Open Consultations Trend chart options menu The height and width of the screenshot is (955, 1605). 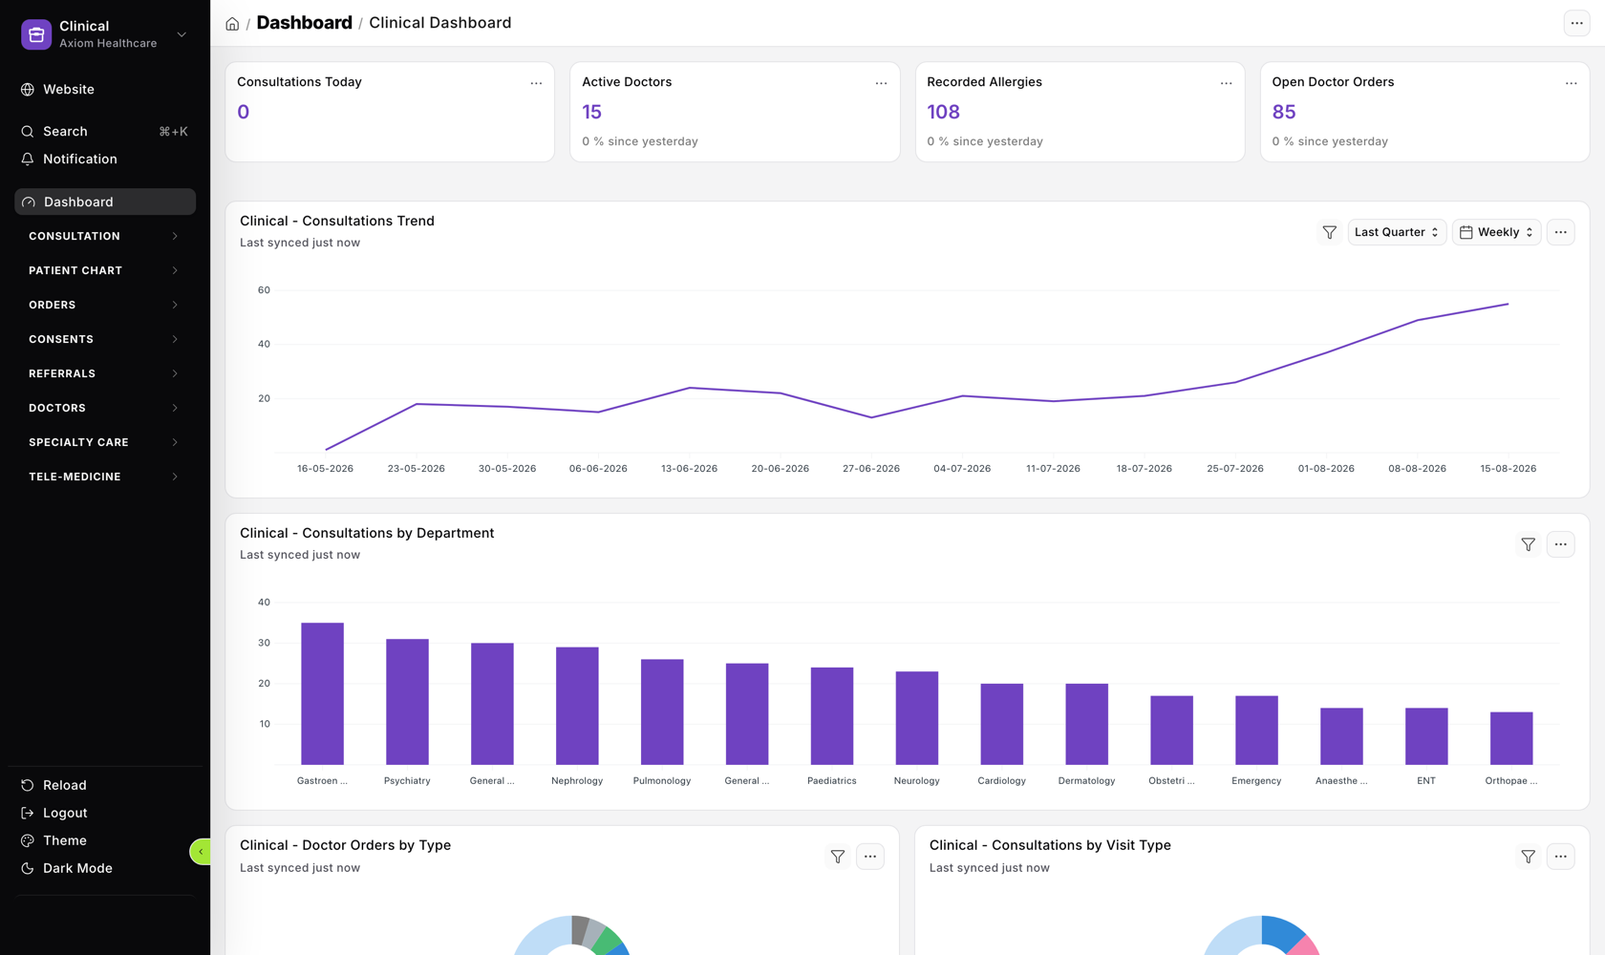point(1560,232)
